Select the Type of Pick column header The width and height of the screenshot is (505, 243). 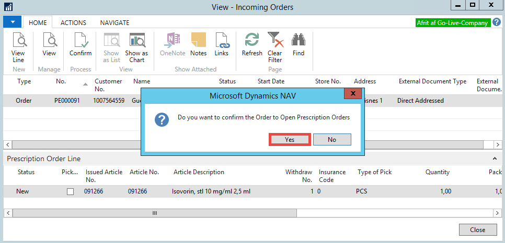point(374,172)
